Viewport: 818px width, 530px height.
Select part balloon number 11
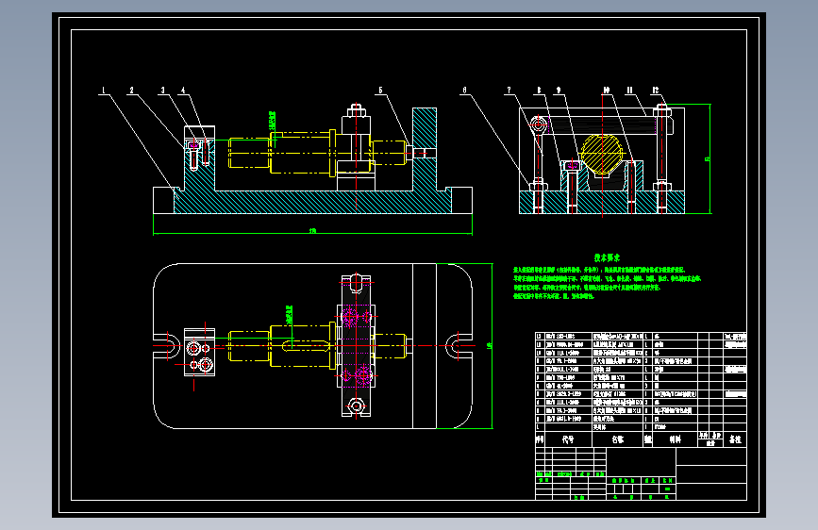click(629, 91)
